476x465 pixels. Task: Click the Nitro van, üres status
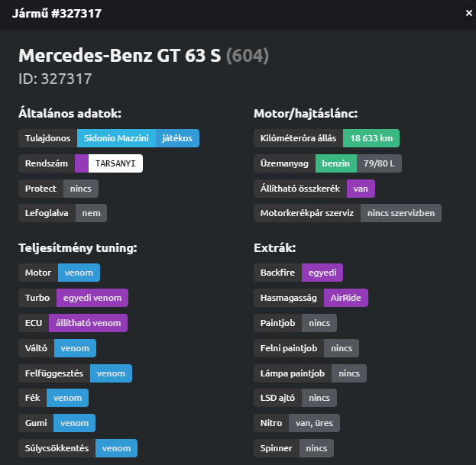(314, 423)
